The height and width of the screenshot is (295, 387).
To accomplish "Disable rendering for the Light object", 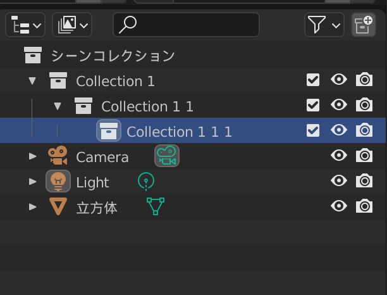I will coord(364,181).
